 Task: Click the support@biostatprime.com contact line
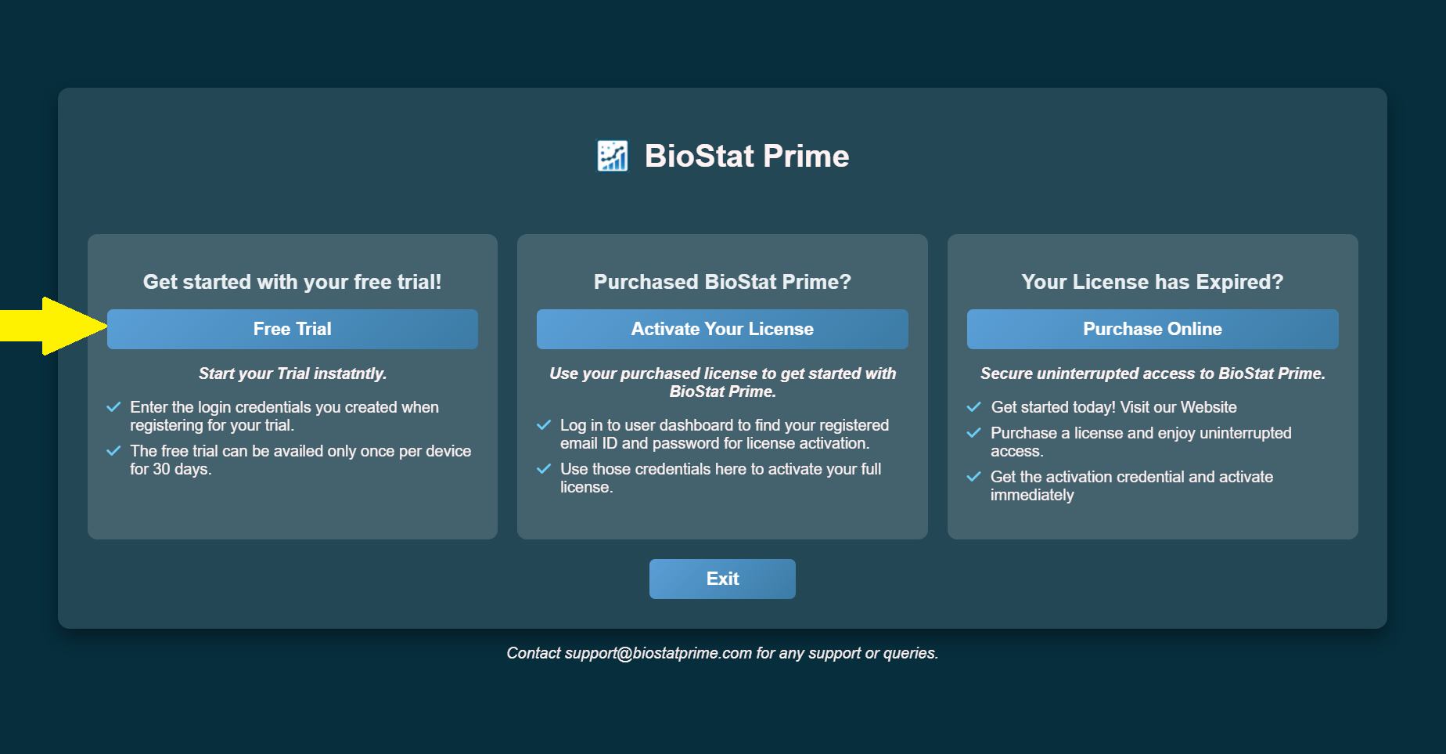pos(721,653)
